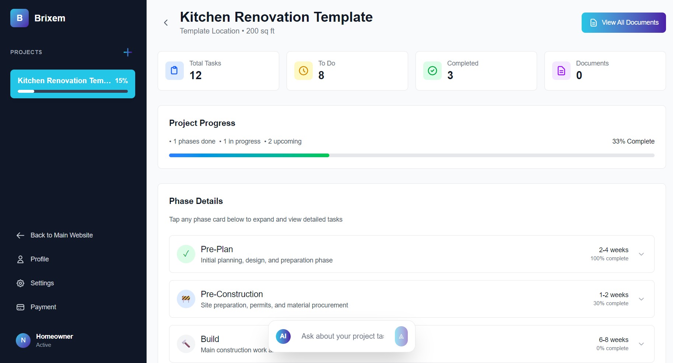Viewport: 673px width, 363px height.
Task: Click the Project Progress bar
Action: coord(411,155)
